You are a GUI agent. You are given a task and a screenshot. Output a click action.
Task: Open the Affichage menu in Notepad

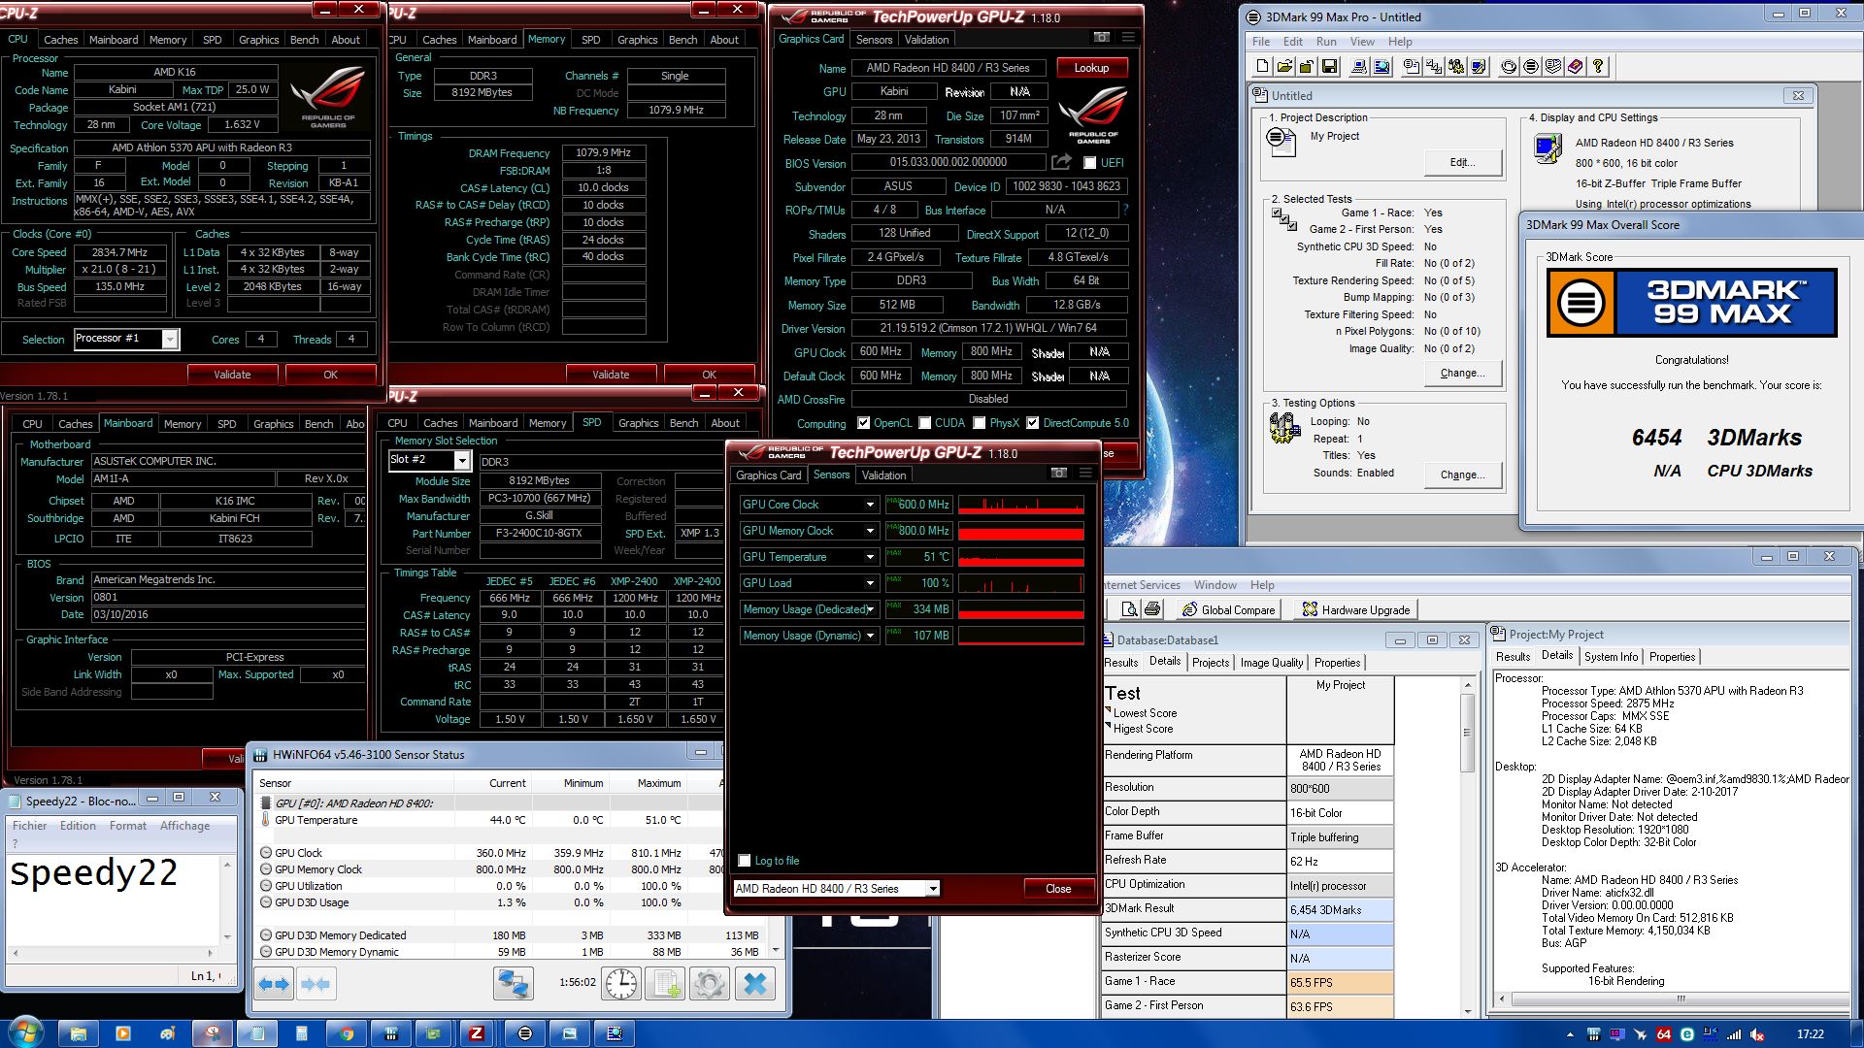[184, 826]
